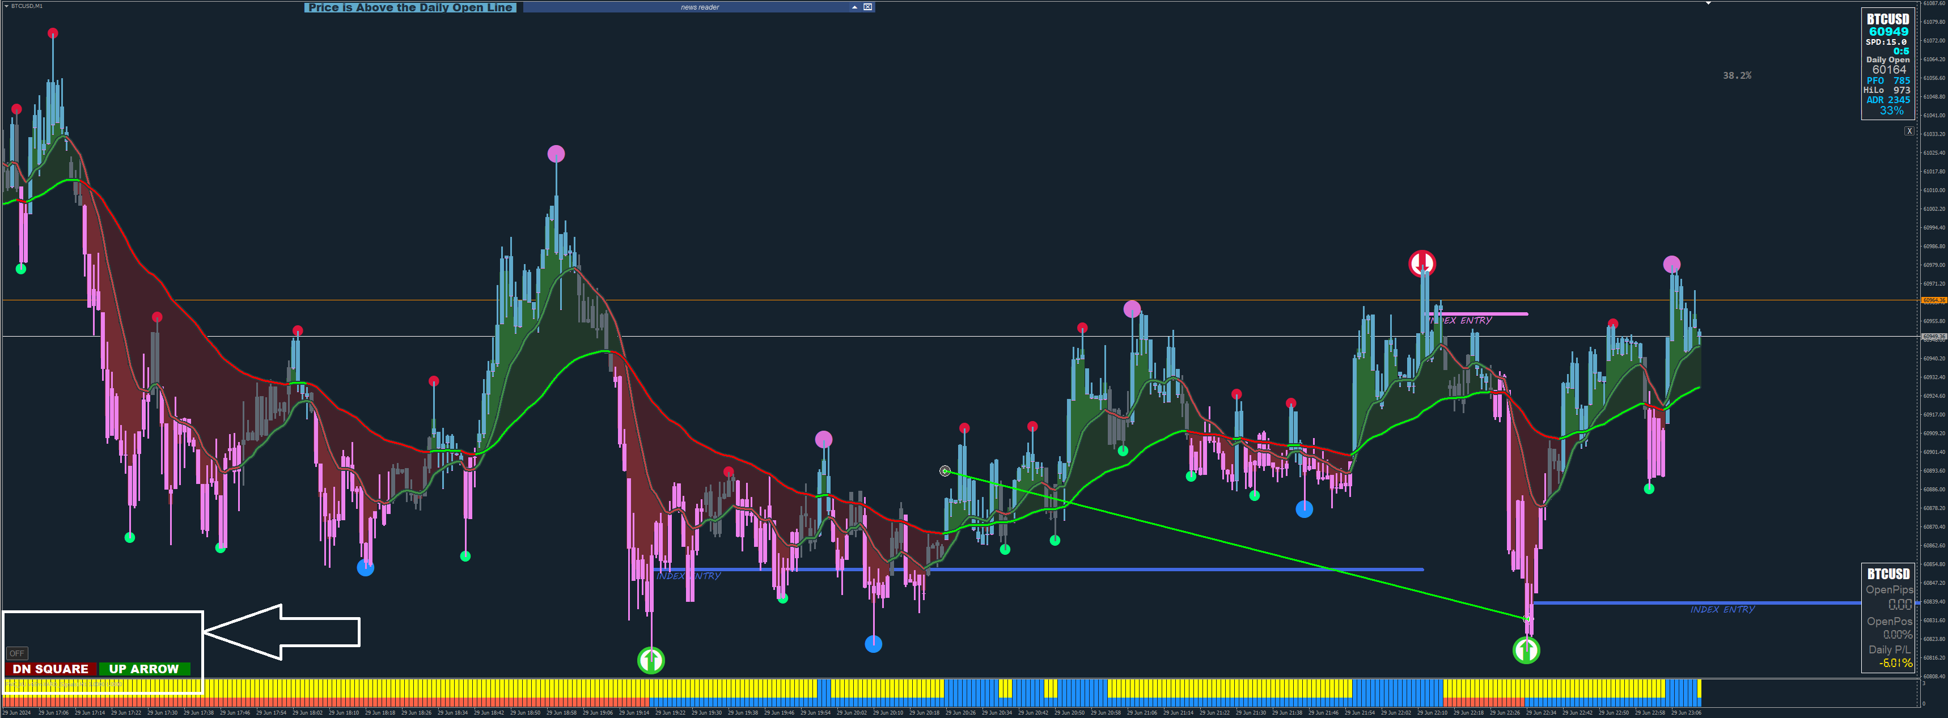Click the Price is Above Daily Open banner
This screenshot has height=718, width=1948.
(410, 7)
